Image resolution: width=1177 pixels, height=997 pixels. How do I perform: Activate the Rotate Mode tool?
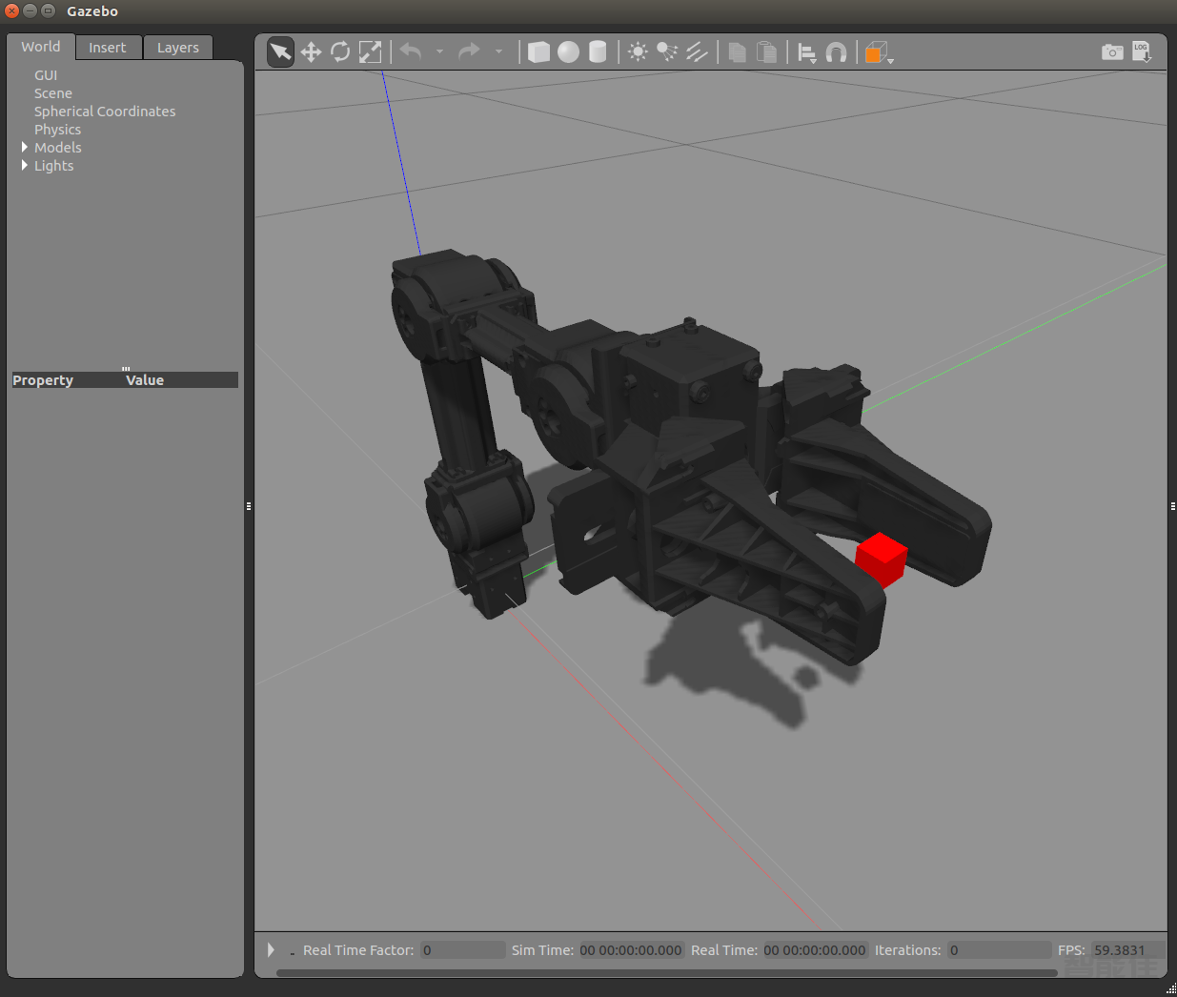[340, 51]
